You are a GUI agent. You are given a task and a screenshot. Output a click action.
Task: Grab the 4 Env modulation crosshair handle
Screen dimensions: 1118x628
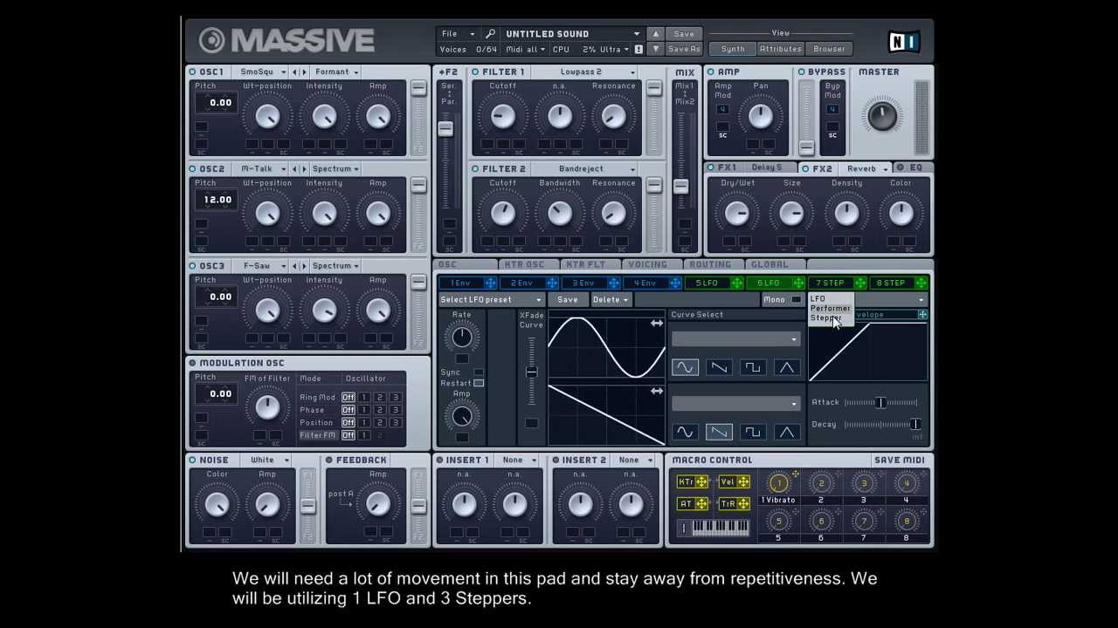click(x=676, y=283)
